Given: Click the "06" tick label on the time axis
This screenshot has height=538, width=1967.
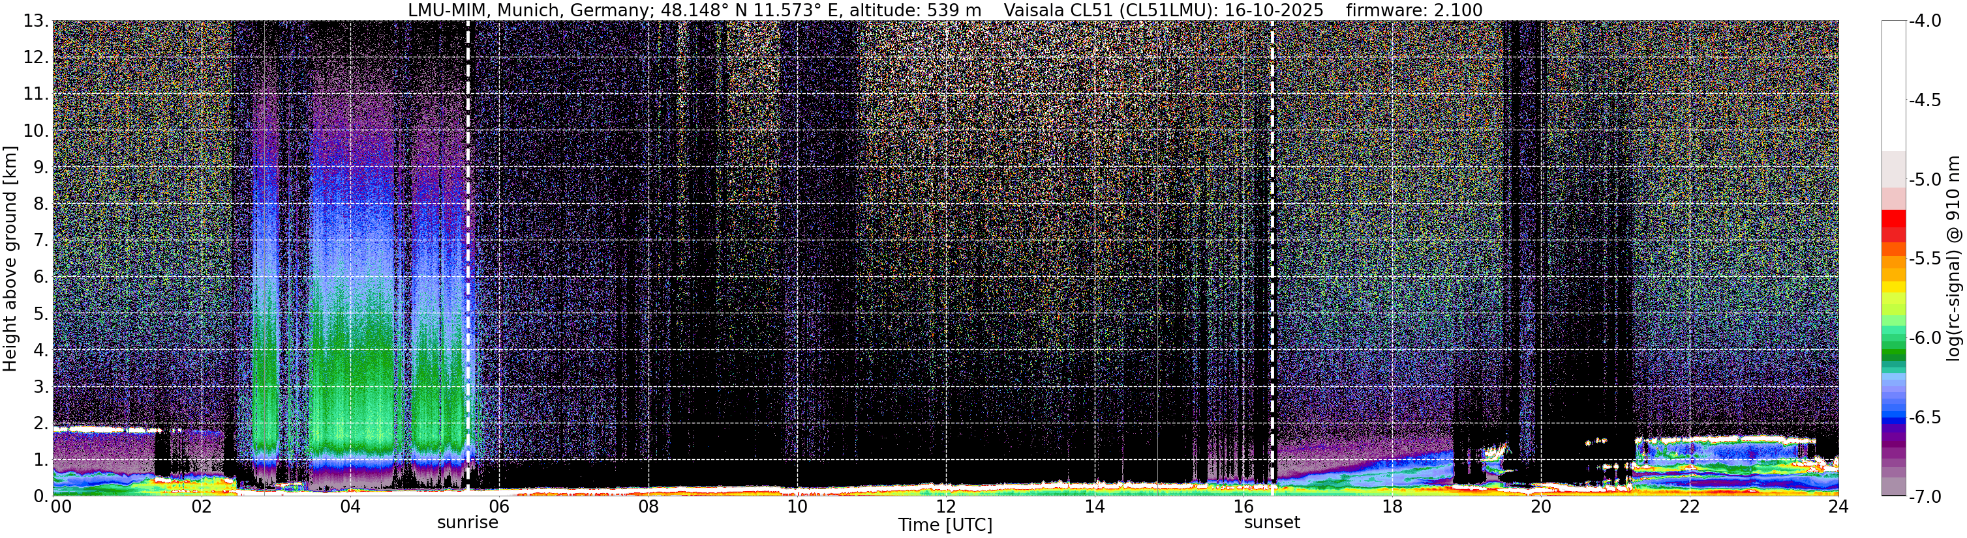Looking at the screenshot, I should 498,507.
